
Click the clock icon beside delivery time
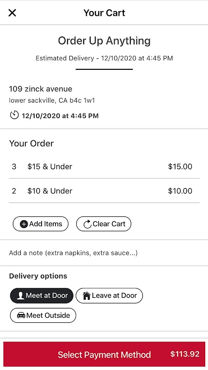(14, 115)
